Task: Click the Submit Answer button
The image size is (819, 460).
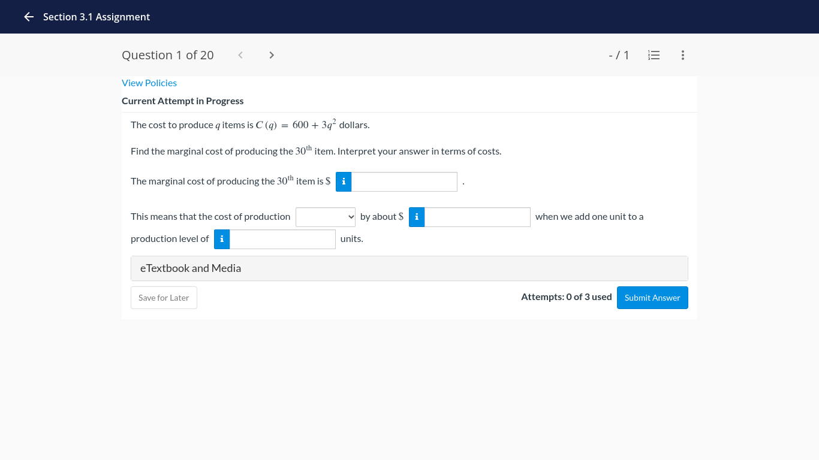Action: coord(652,297)
